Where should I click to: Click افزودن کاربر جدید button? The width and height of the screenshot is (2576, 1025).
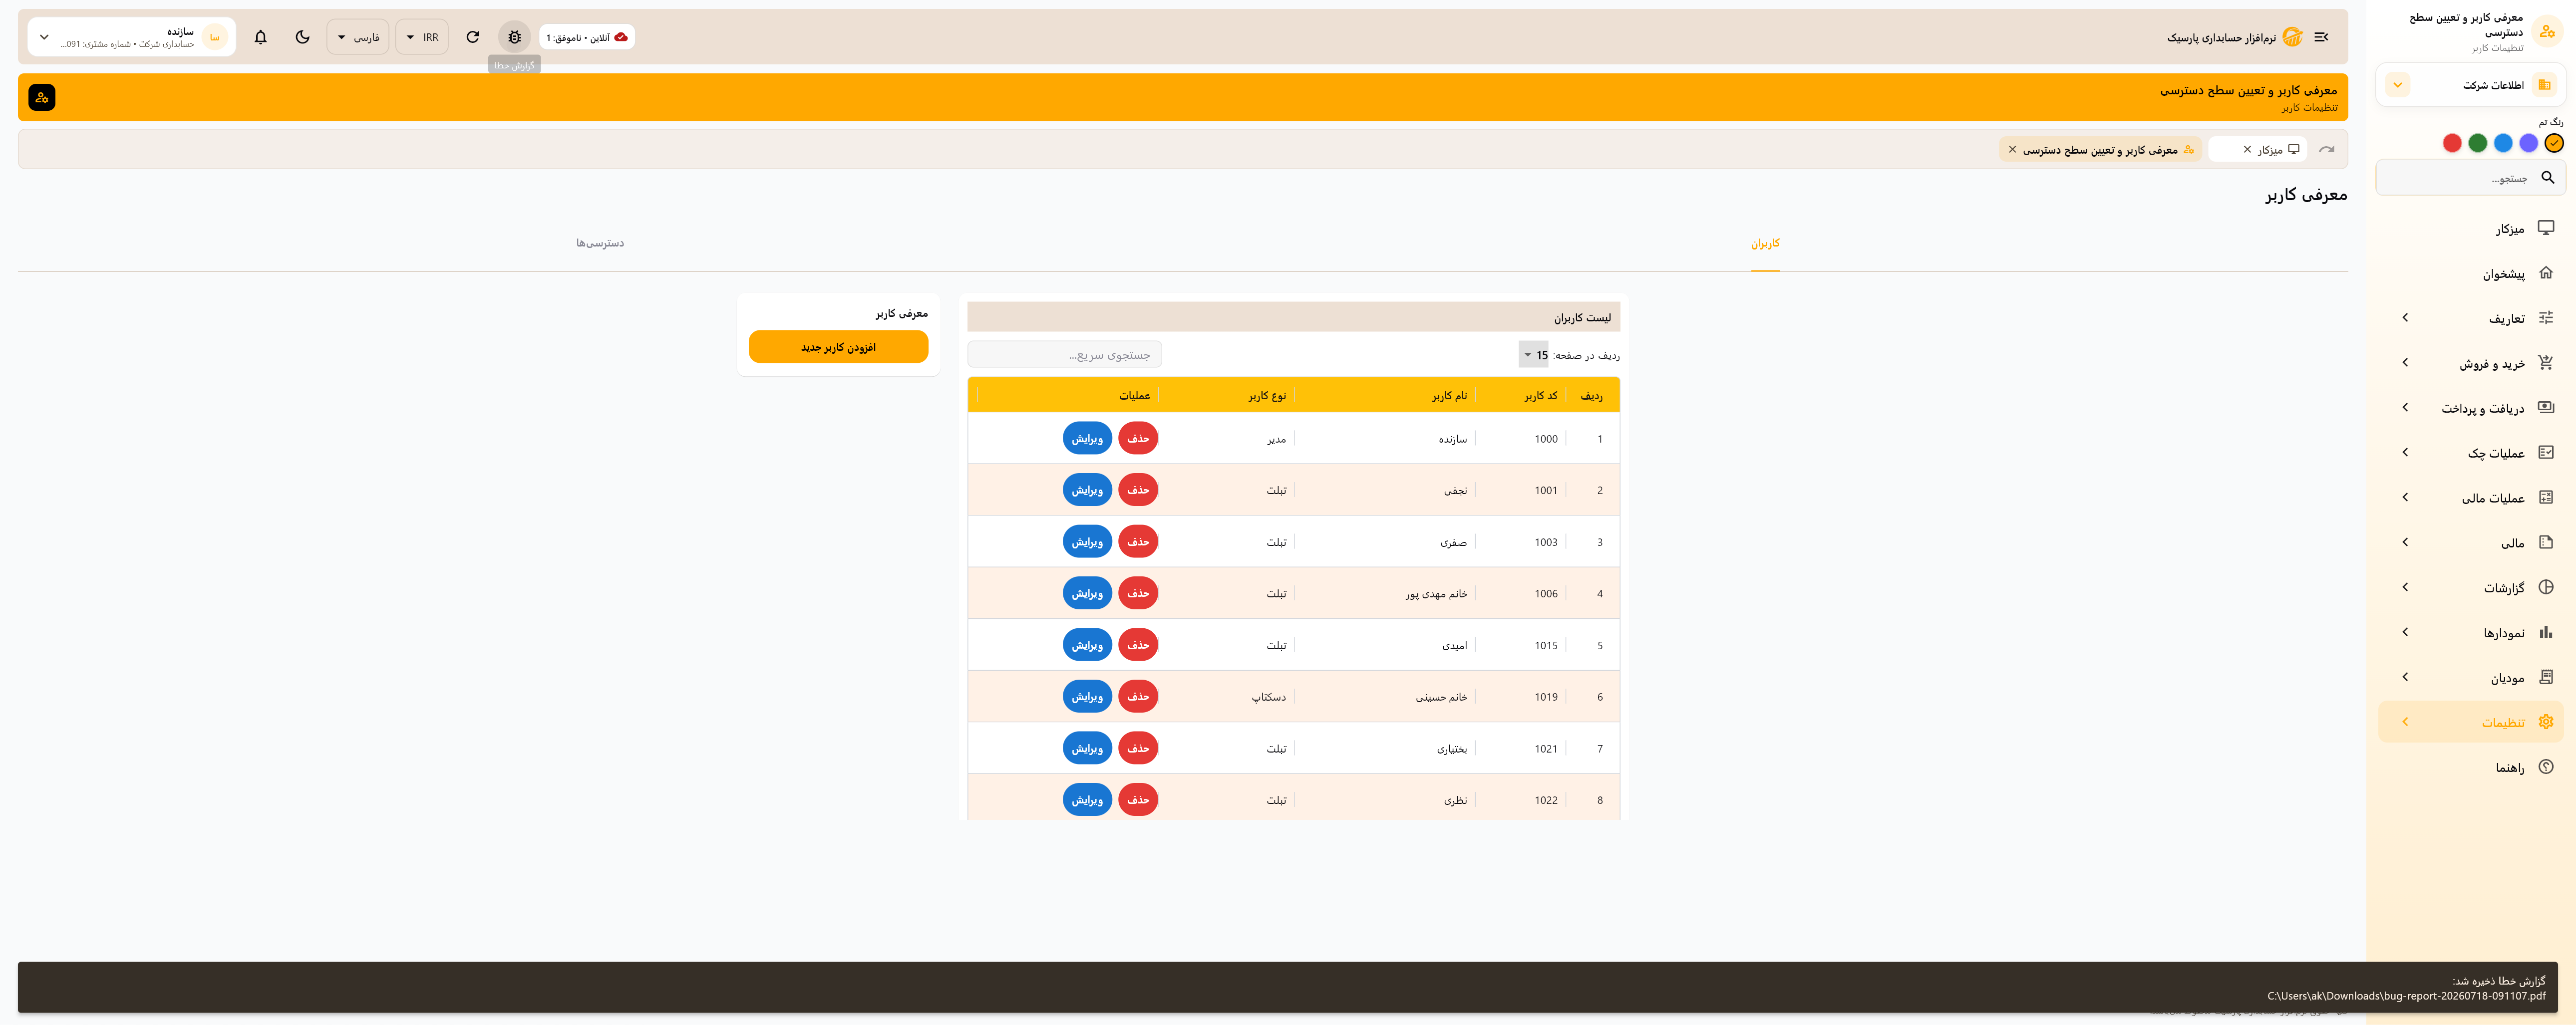(x=838, y=347)
